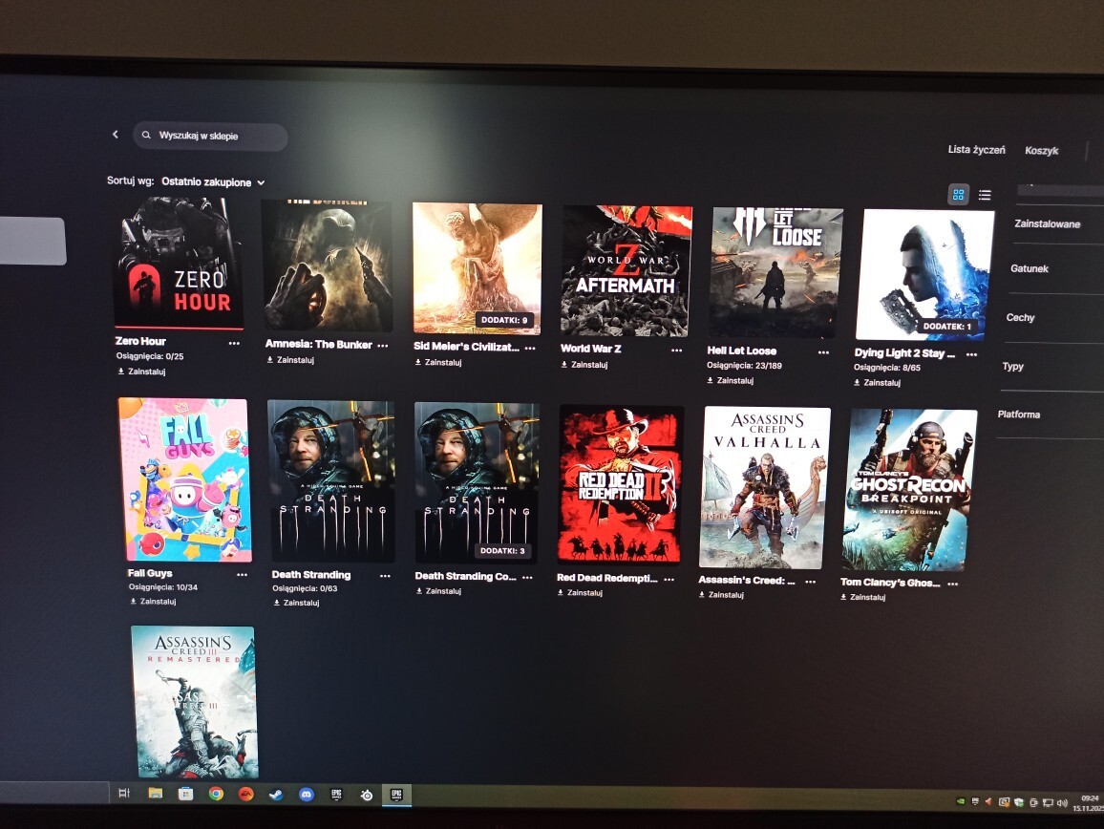Open options menu for Zero Hour

pyautogui.click(x=235, y=343)
